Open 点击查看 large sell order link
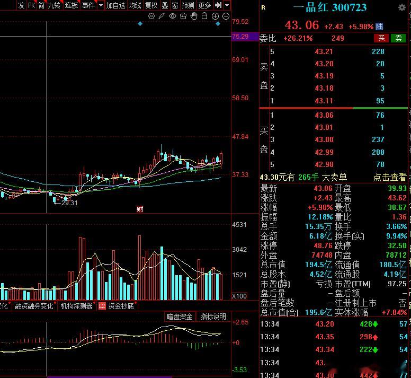This screenshot has height=378, width=411. pyautogui.click(x=390, y=178)
